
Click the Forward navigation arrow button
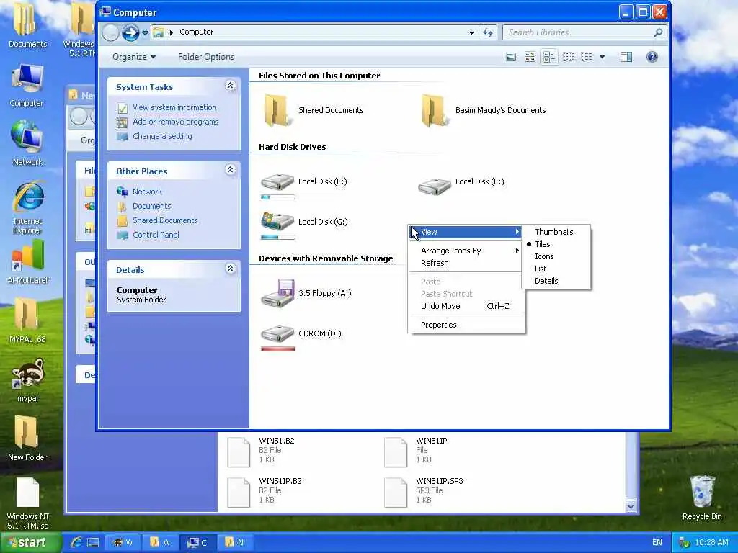[130, 32]
